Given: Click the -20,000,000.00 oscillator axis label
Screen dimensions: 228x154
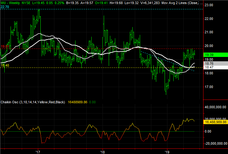Looking at the screenshot, I should 216,143.
